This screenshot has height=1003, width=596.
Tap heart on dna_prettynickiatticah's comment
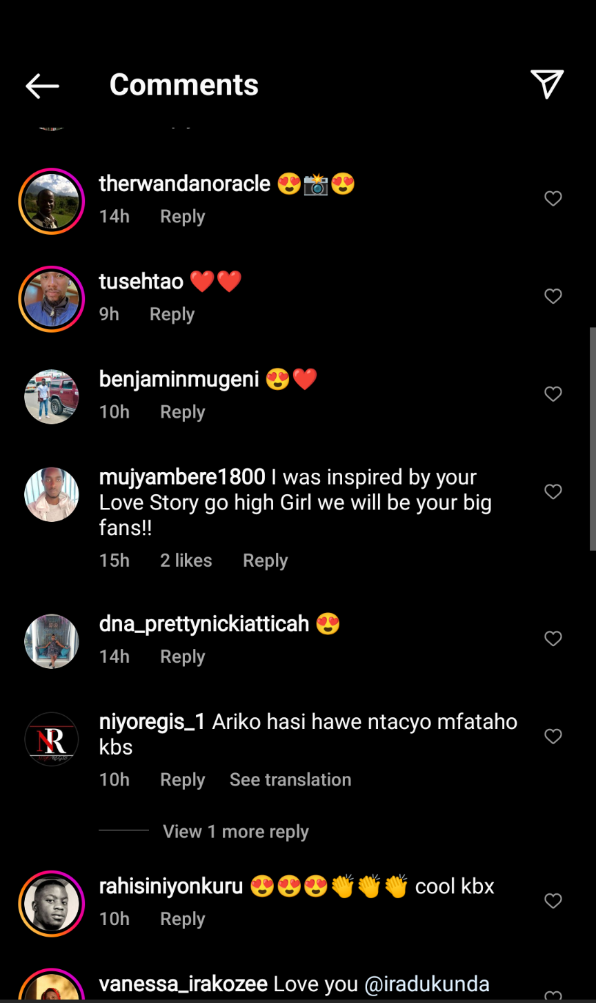pos(553,639)
